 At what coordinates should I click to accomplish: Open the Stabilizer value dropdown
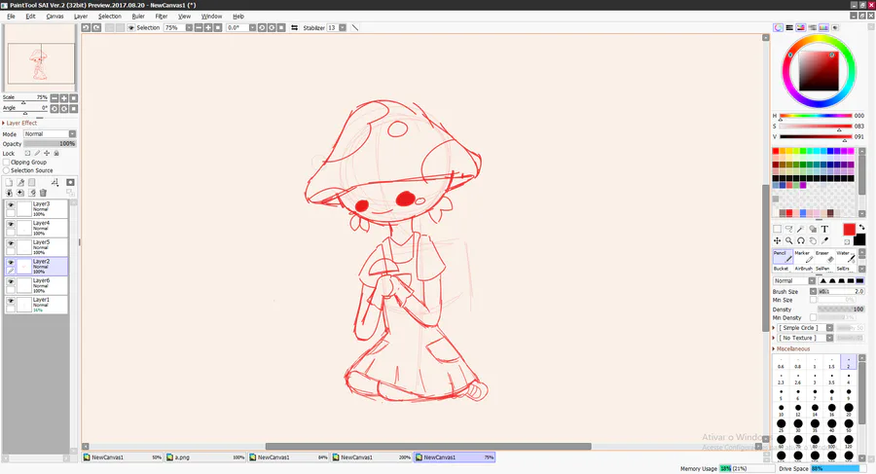click(343, 27)
